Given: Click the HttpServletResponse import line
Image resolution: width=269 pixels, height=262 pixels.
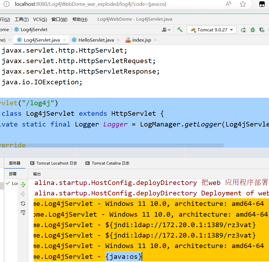Looking at the screenshot, I should coord(81,71).
